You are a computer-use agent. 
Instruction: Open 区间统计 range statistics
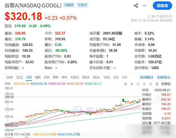147,77
